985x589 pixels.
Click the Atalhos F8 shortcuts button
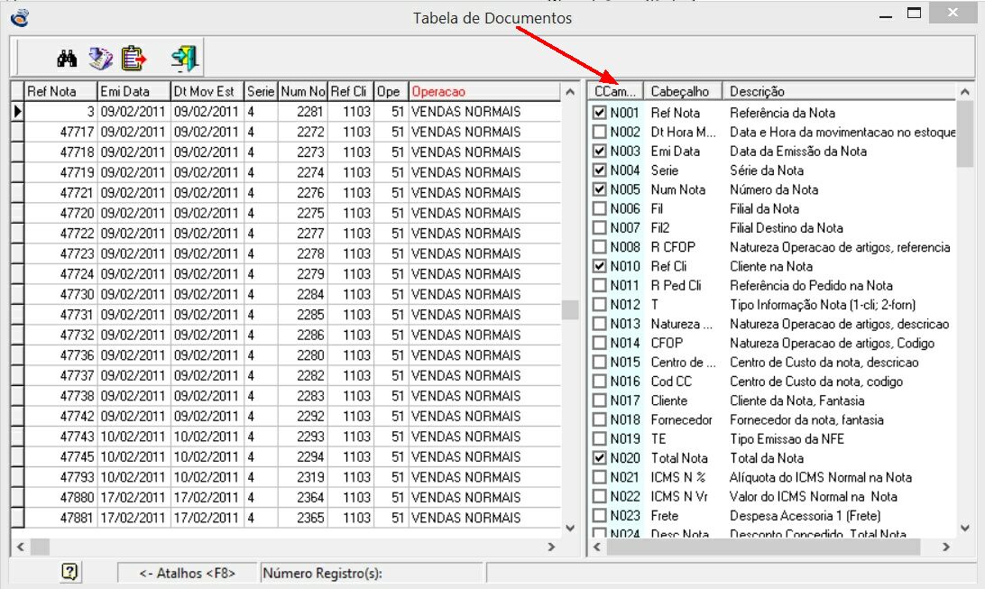point(188,573)
